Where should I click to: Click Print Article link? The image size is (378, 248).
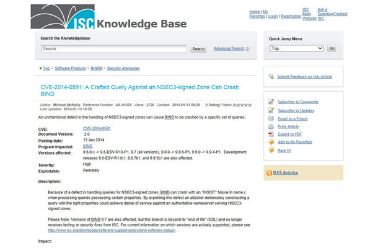pos(288,126)
